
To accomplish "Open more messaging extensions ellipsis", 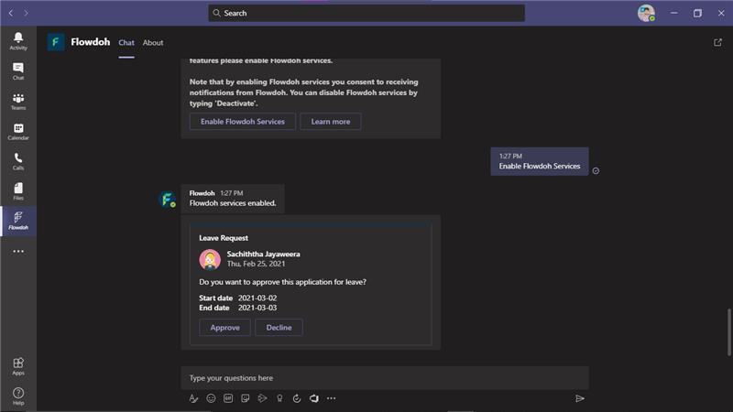I will pyautogui.click(x=331, y=398).
